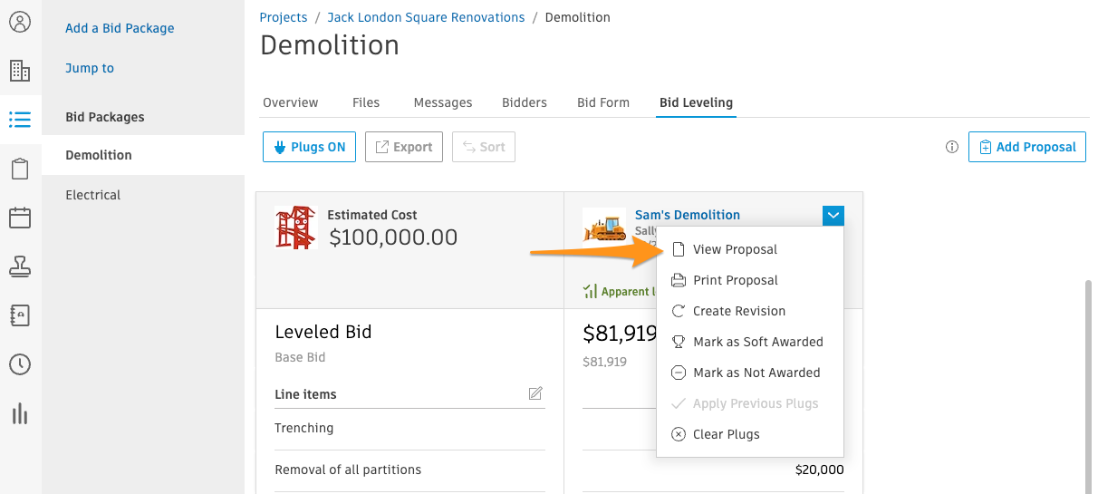The image size is (1098, 494).
Task: Select the bid list icon in sidebar
Action: (20, 120)
